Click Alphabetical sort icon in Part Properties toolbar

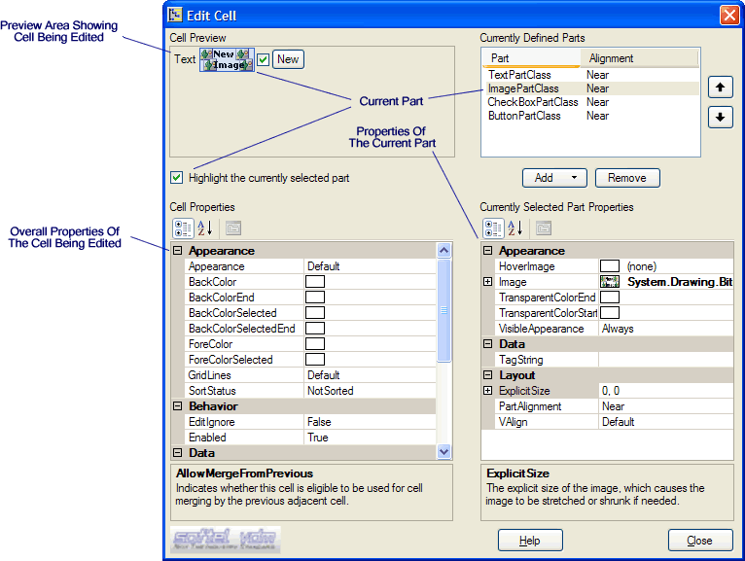[516, 228]
